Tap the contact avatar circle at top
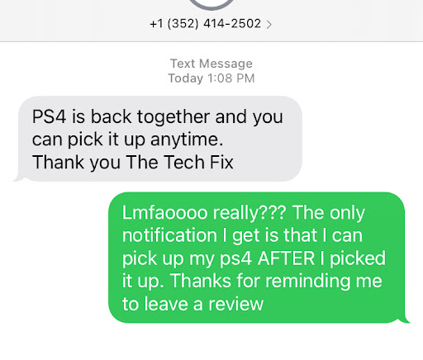Image resolution: width=423 pixels, height=360 pixels. pyautogui.click(x=211, y=4)
